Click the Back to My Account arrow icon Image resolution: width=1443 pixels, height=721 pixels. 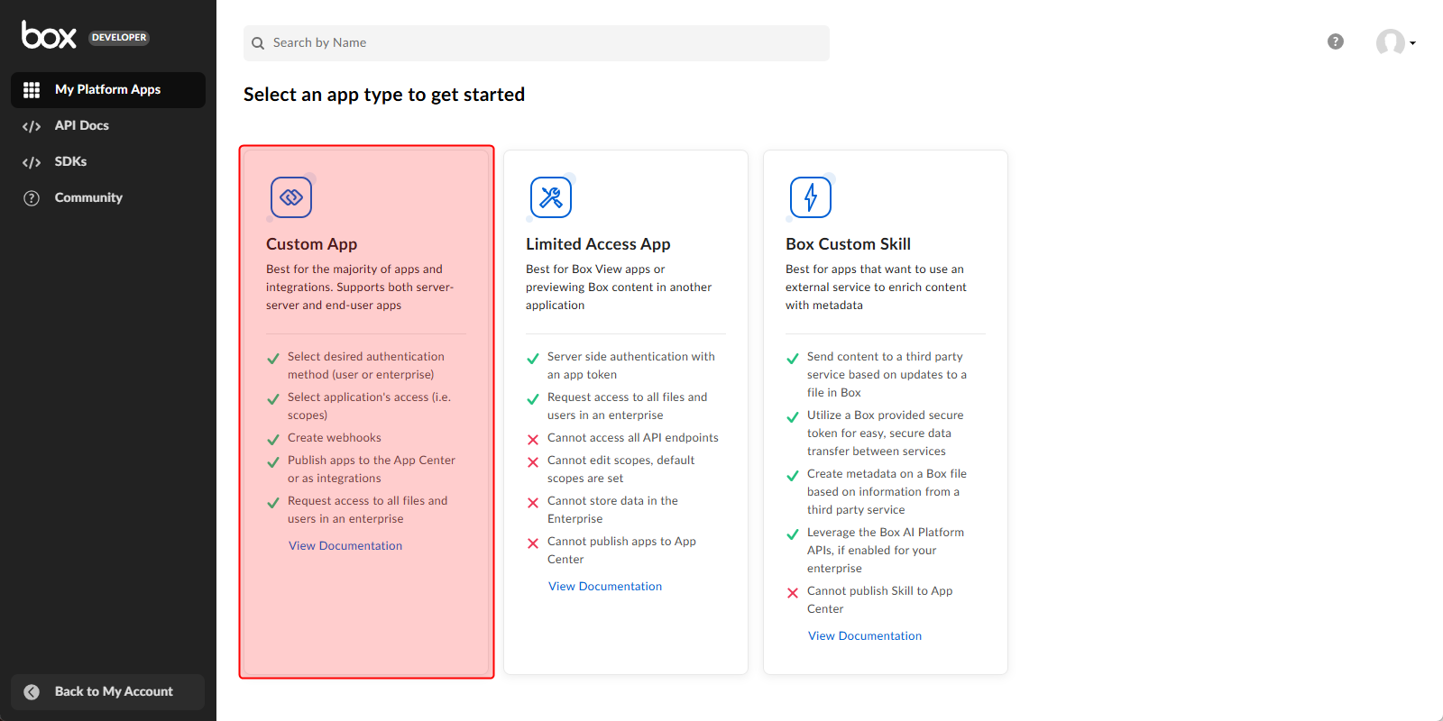point(32,692)
